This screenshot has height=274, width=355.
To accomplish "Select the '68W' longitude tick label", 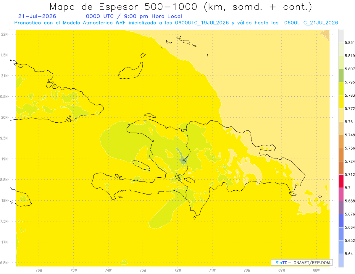I will point(316,270).
